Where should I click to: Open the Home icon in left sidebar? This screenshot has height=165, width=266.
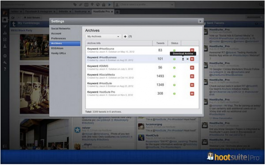click(x=5, y=20)
